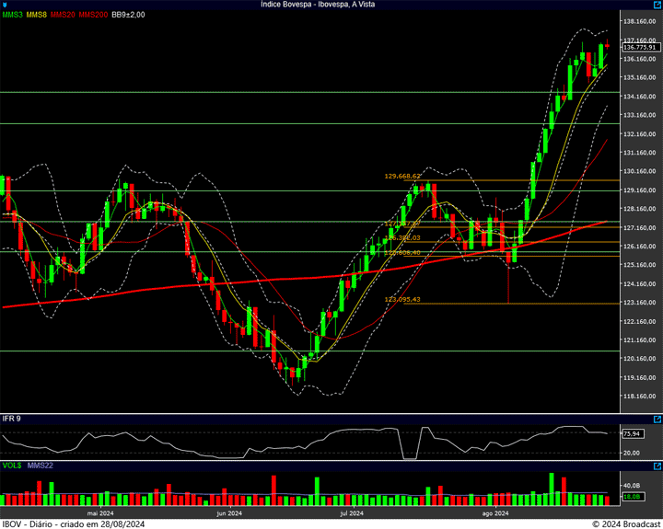Click the 138.160,00 price axis label

tap(638, 22)
